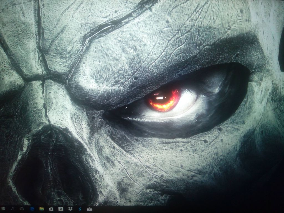The image size is (284, 213).
Task: Open taskbar Search magnifier
Action: 12,209
